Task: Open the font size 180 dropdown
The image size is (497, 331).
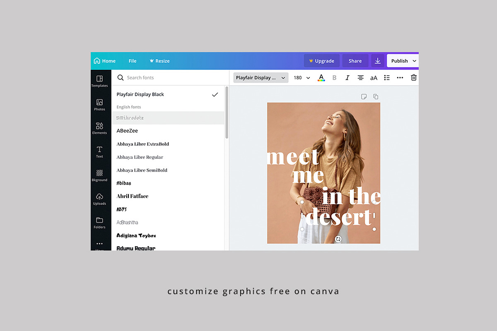Action: coord(302,77)
